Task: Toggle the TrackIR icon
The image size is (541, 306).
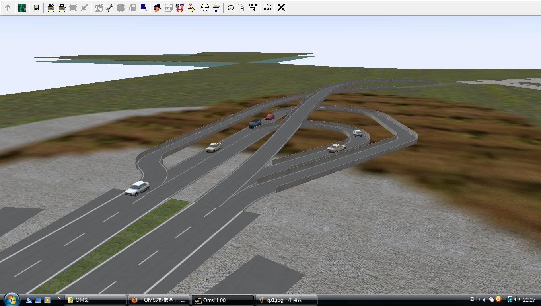Action: pos(253,8)
